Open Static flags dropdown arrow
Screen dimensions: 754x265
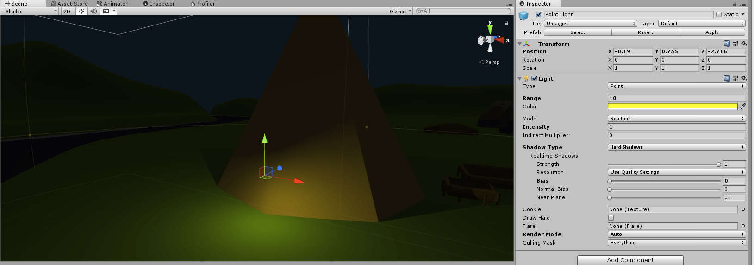(743, 14)
